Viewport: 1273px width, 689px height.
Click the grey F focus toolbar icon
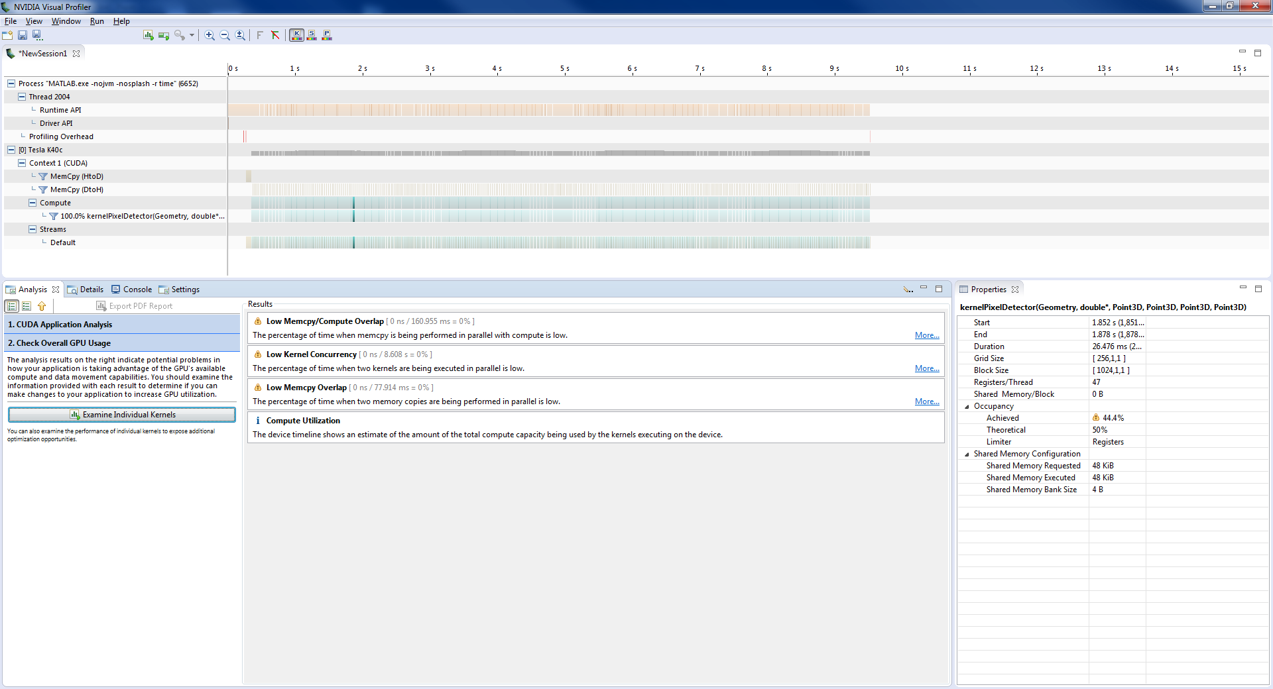pyautogui.click(x=260, y=35)
